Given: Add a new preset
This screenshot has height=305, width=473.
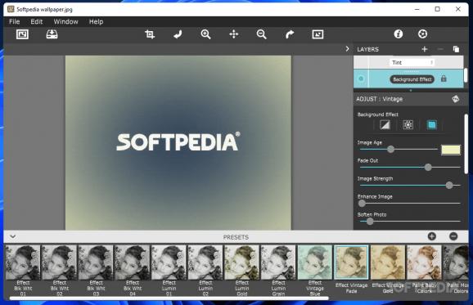Looking at the screenshot, I should click(x=432, y=236).
